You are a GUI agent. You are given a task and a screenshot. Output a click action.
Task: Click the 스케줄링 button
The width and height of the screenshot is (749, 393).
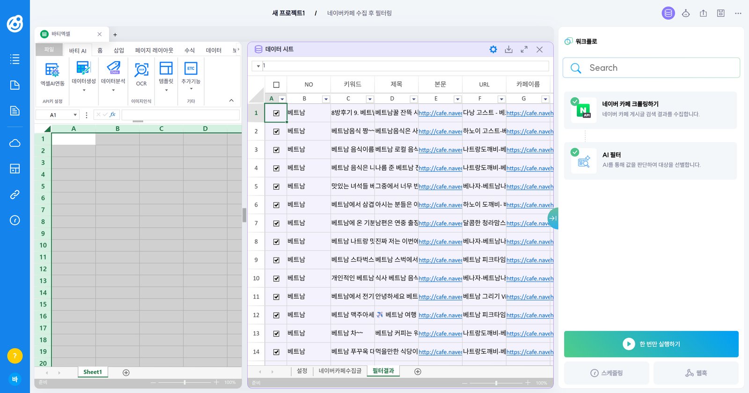pyautogui.click(x=607, y=373)
